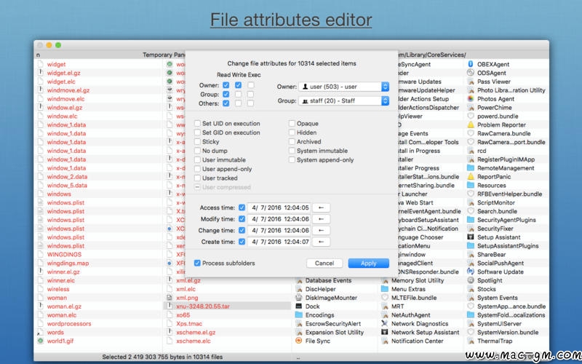Enable Set UID on execution
Image resolution: width=582 pixels, height=364 pixels.
197,123
